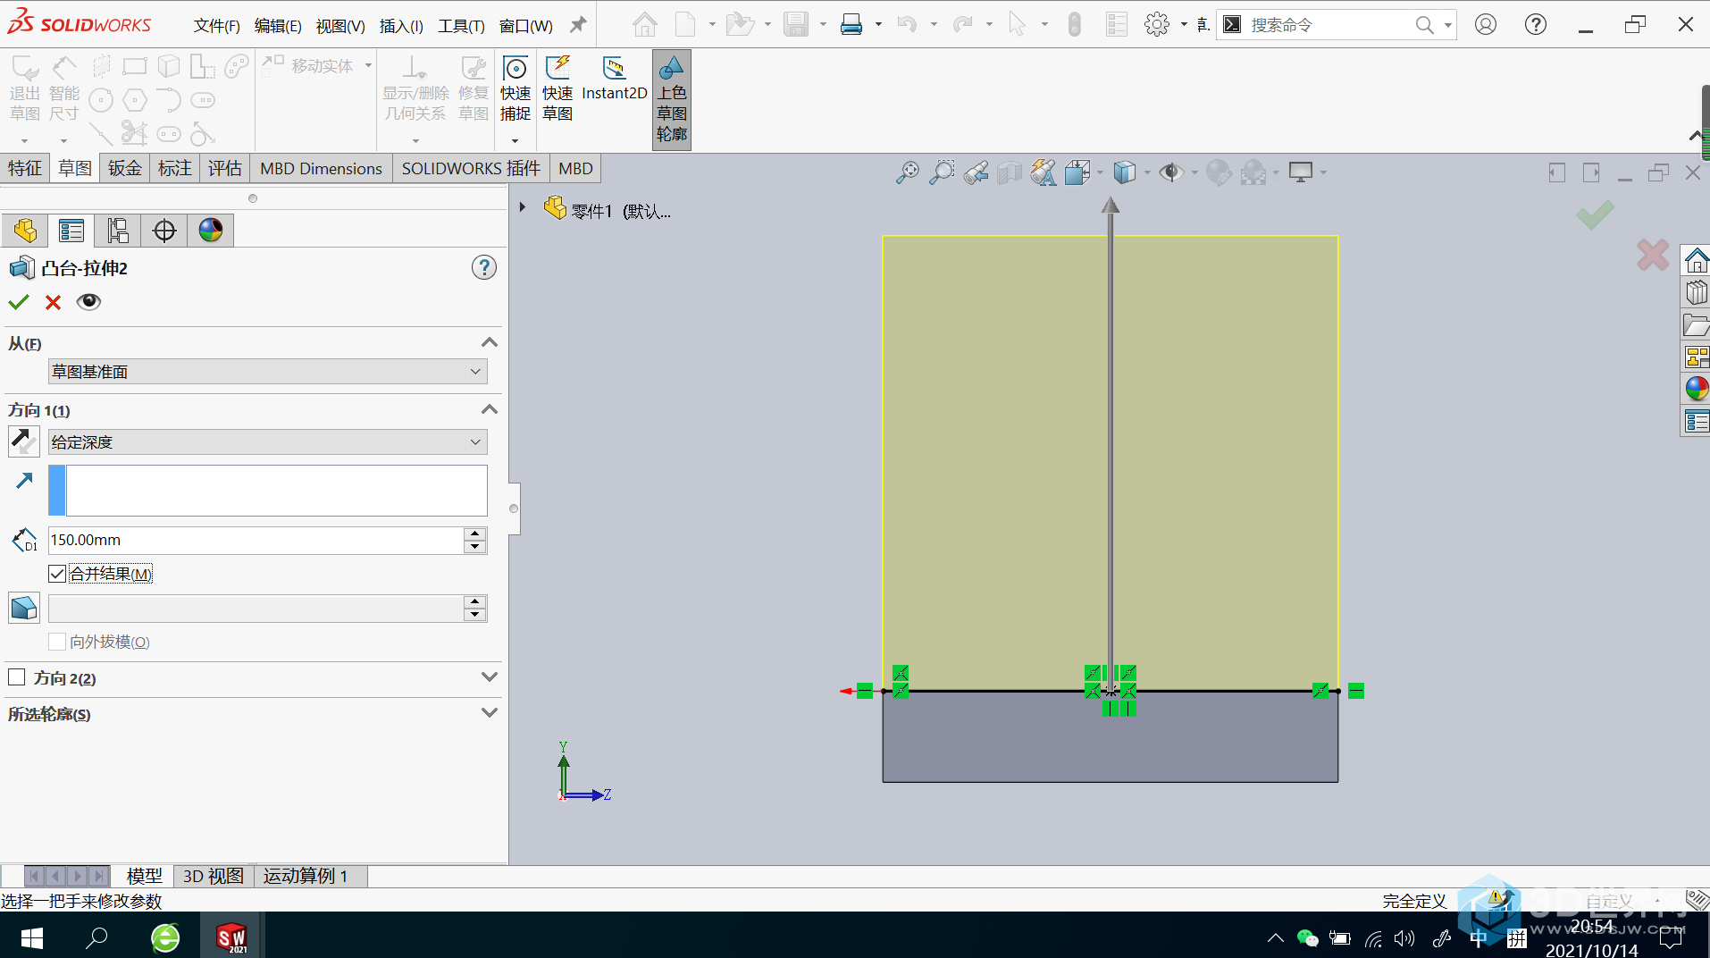Click the Hide/Show Items eye icon
1710x958 pixels.
coord(1171,172)
